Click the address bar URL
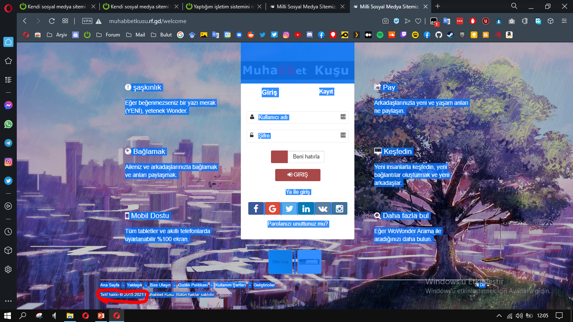 [x=148, y=21]
